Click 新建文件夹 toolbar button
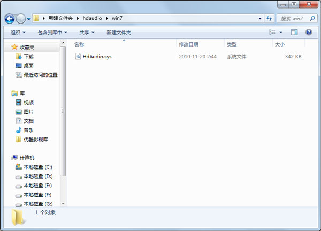The width and height of the screenshot is (321, 231). click(x=119, y=32)
